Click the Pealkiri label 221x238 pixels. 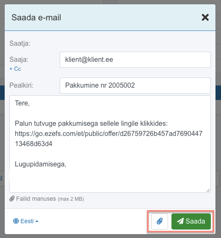pyautogui.click(x=21, y=85)
